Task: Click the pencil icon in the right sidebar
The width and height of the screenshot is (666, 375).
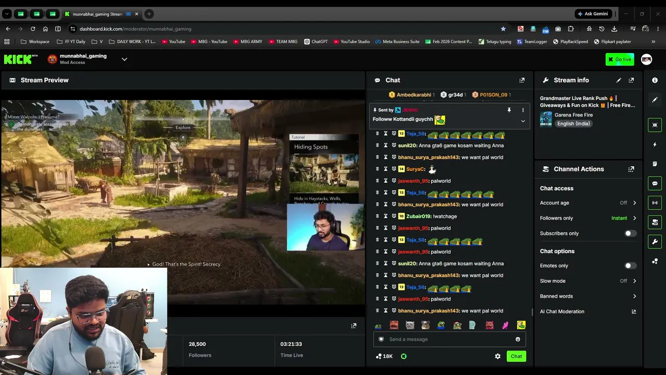Action: [x=655, y=99]
